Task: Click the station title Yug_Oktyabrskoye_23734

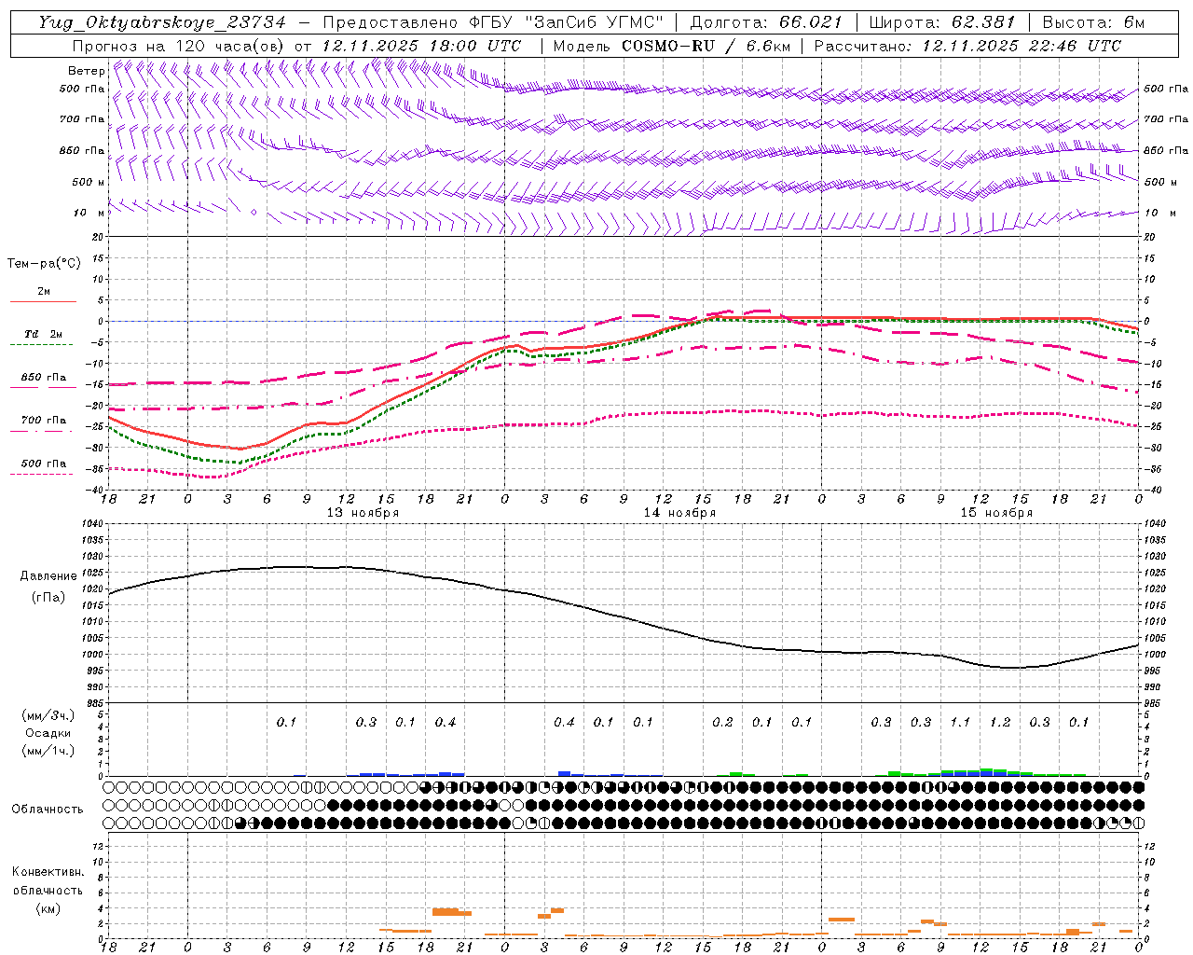Action: 162,22
